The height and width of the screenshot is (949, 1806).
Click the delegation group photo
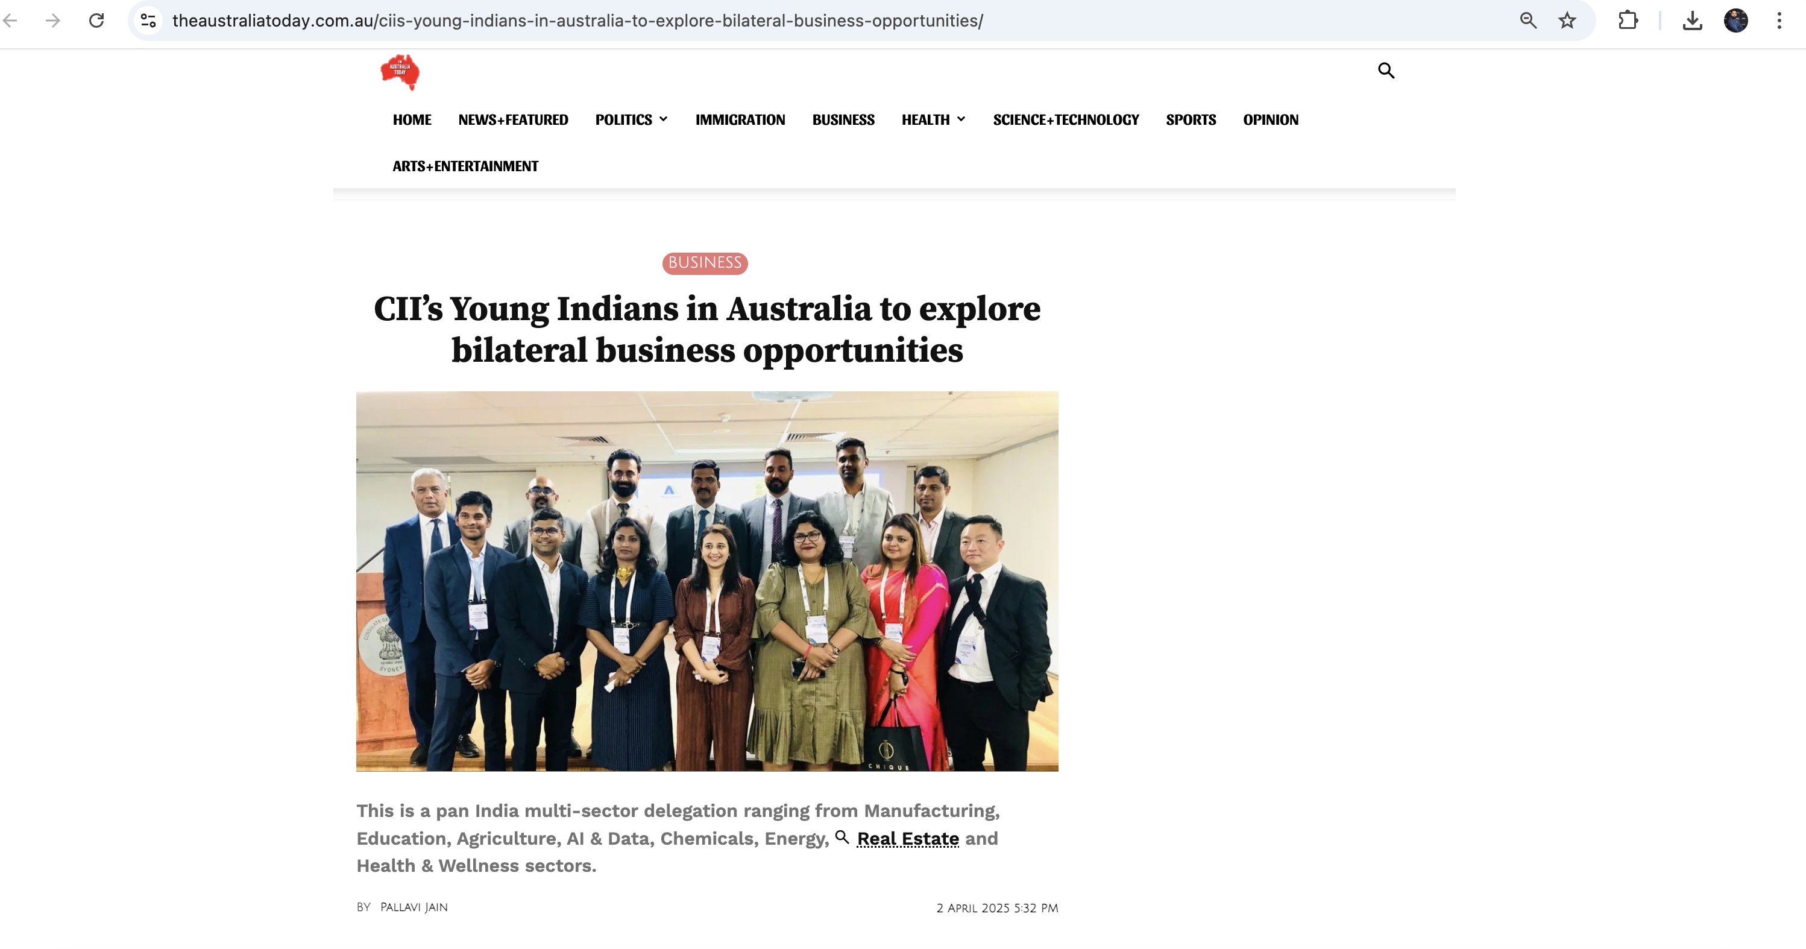[x=706, y=581]
